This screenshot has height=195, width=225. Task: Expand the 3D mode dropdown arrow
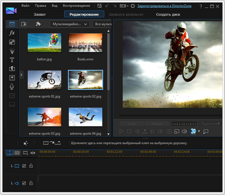[199, 131]
